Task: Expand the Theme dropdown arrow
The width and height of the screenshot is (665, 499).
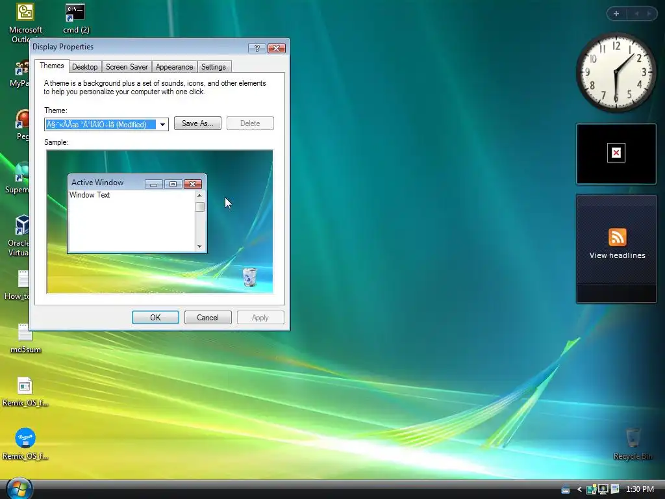Action: coord(162,124)
